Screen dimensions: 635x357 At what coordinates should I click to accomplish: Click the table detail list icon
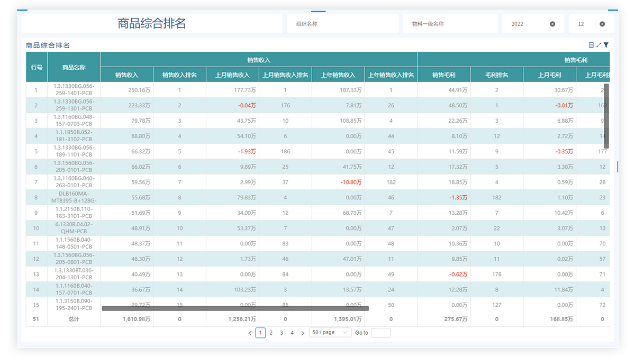(591, 45)
